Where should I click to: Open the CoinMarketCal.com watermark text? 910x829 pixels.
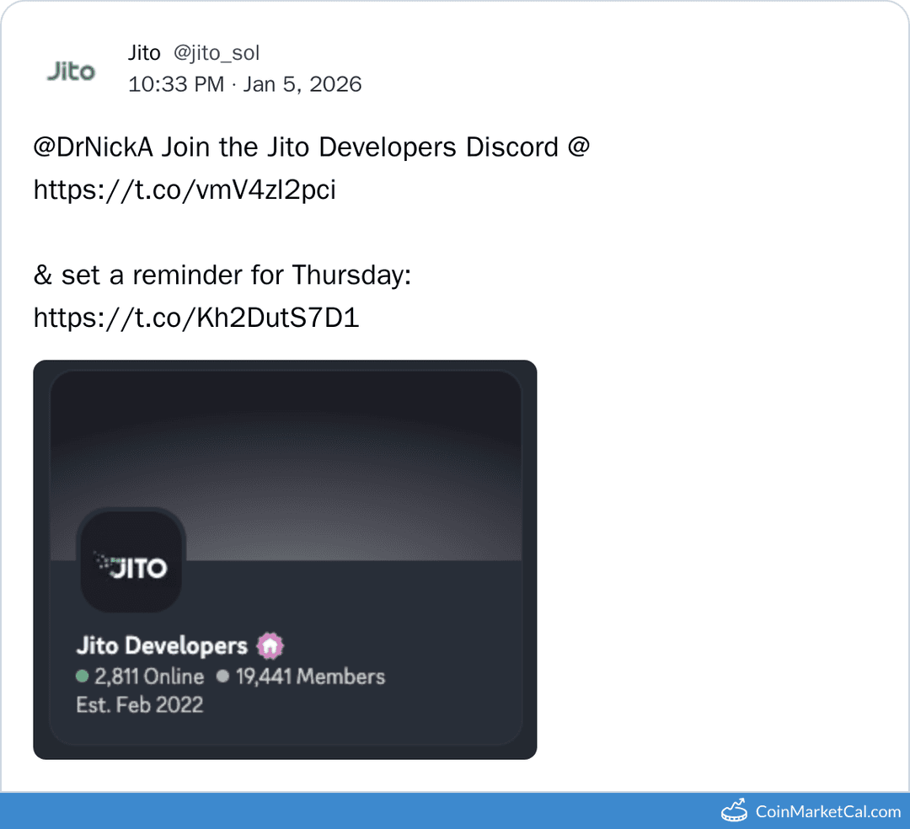(827, 811)
